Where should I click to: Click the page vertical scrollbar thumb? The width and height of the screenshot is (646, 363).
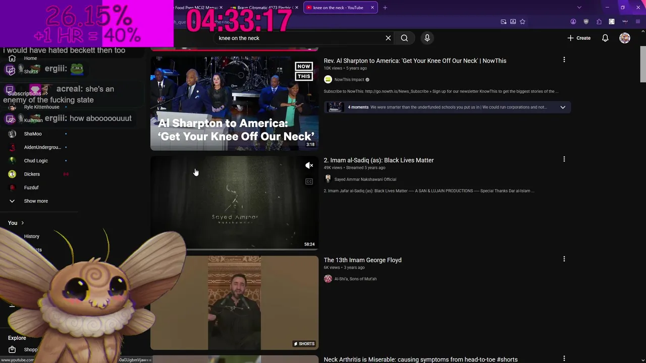coord(642,64)
